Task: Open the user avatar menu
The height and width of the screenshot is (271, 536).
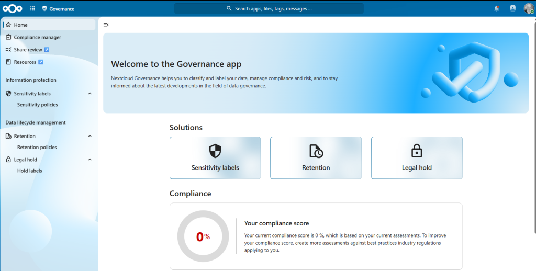Action: [529, 8]
